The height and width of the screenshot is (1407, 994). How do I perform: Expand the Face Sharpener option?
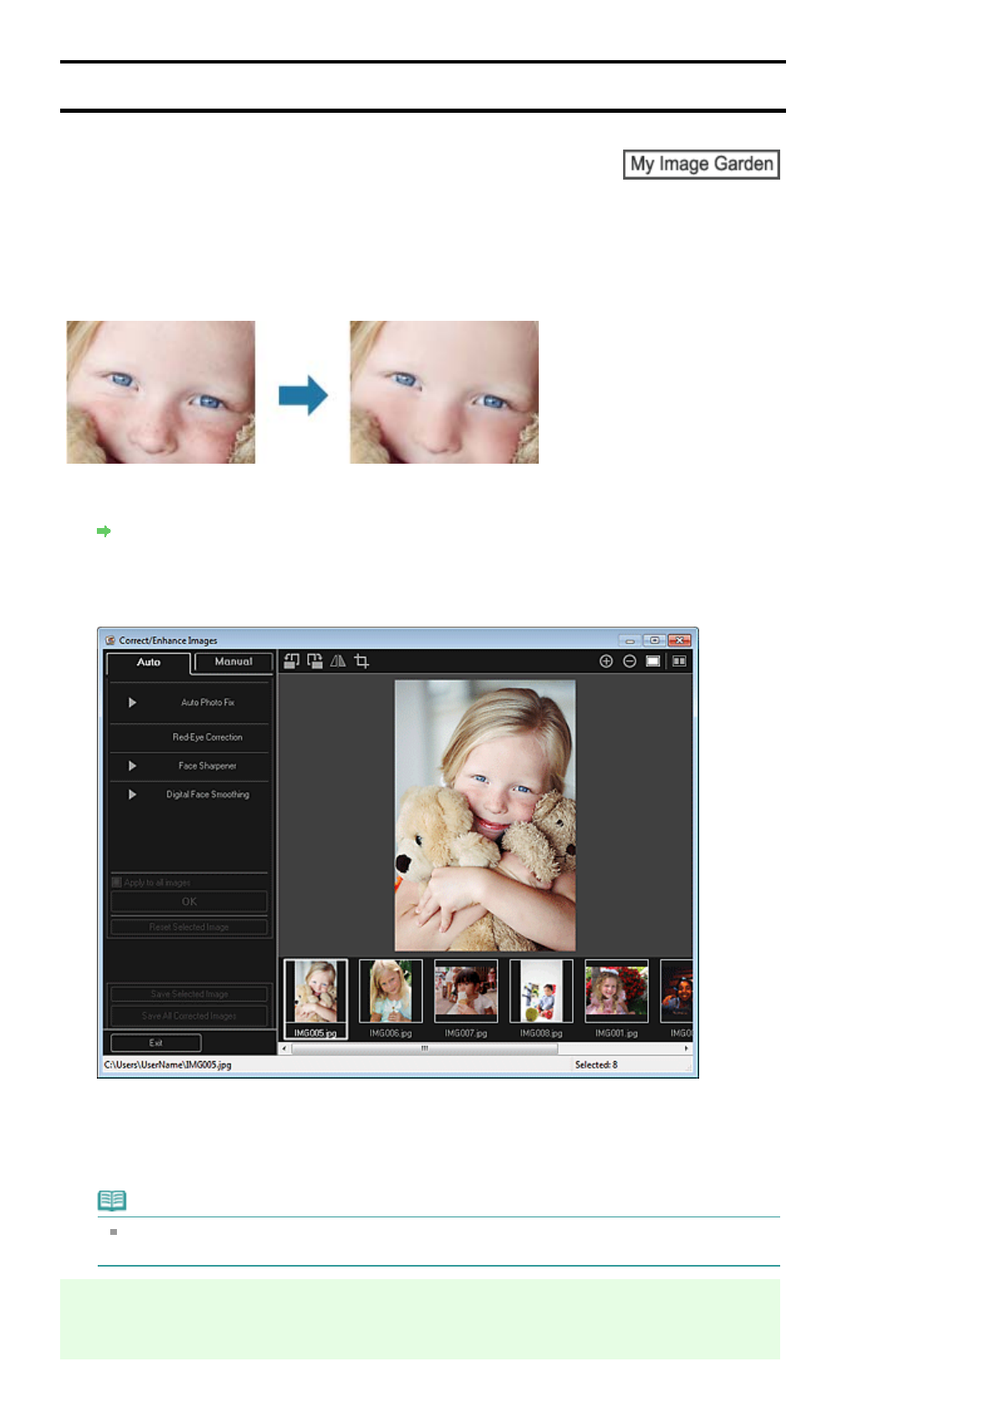[132, 765]
